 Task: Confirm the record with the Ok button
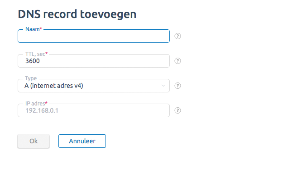click(34, 141)
